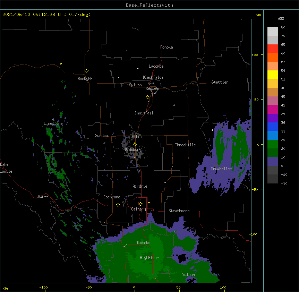Viewport: 299px width, 292px height.
Task: Click the 80 value on the dBZ scale
Action: tap(283, 27)
